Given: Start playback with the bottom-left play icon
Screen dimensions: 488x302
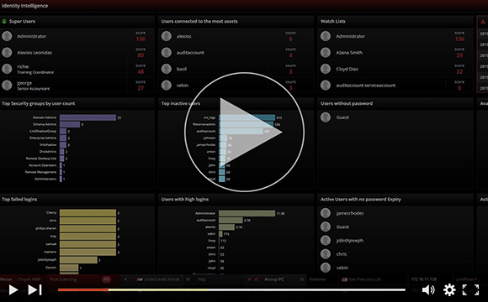Looking at the screenshot, I should 13,290.
